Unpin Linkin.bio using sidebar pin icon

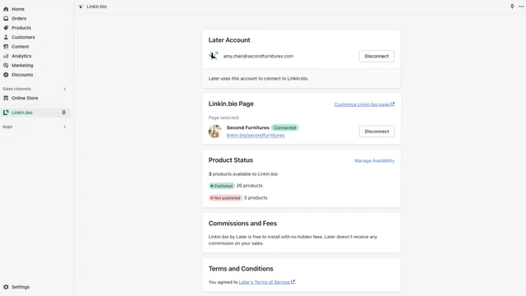[64, 113]
